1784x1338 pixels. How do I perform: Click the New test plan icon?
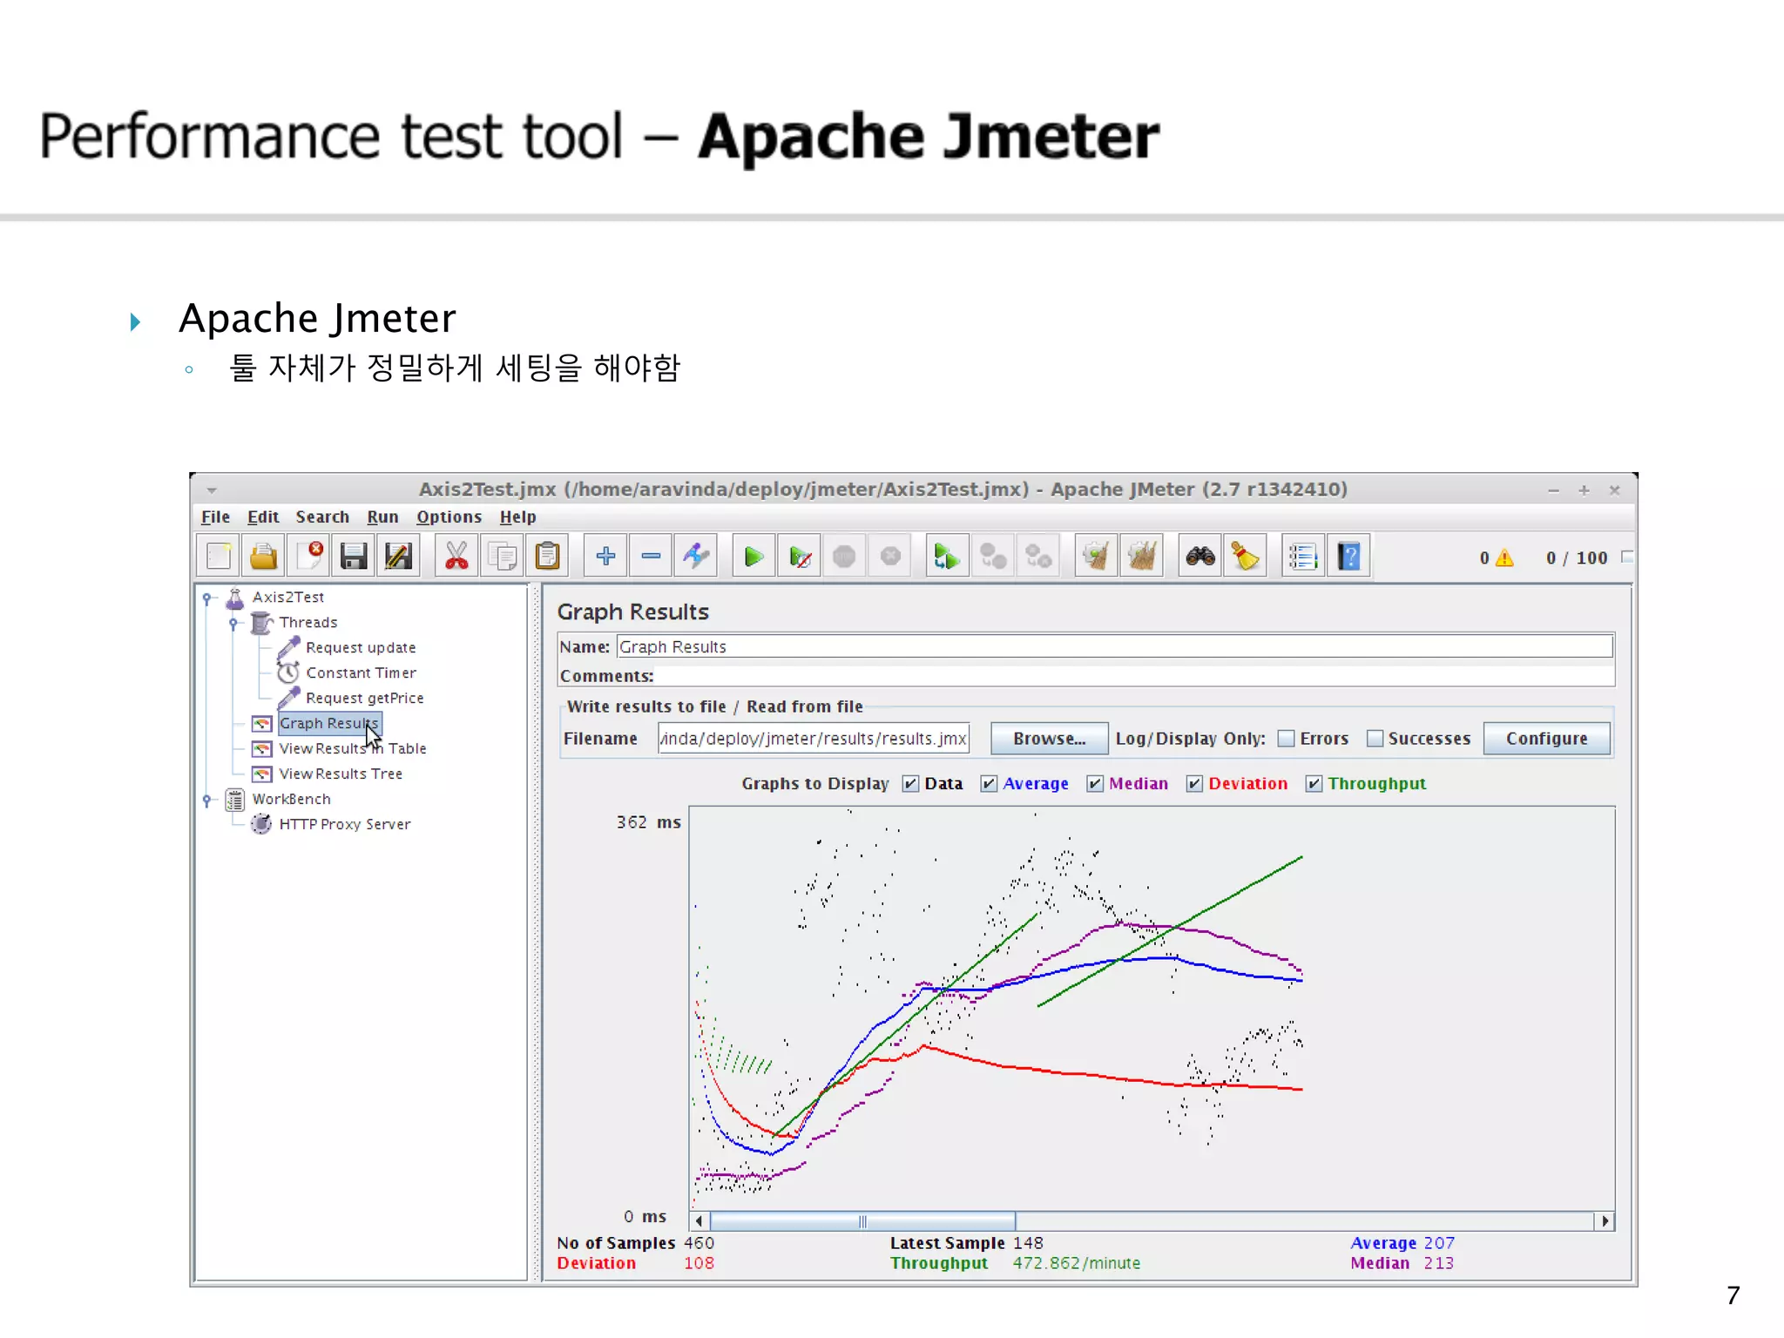click(219, 556)
